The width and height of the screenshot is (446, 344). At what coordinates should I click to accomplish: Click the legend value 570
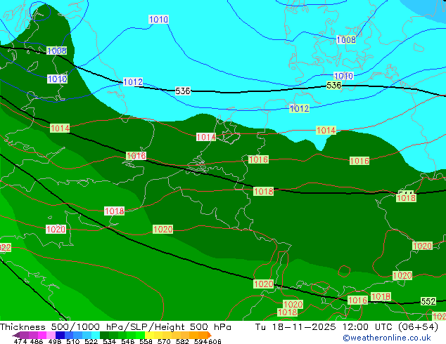[x=164, y=341]
